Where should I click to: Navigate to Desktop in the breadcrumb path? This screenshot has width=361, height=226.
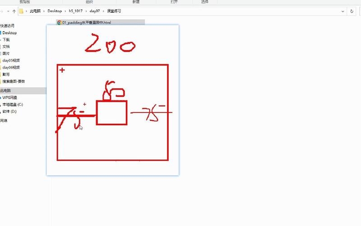[x=55, y=11]
